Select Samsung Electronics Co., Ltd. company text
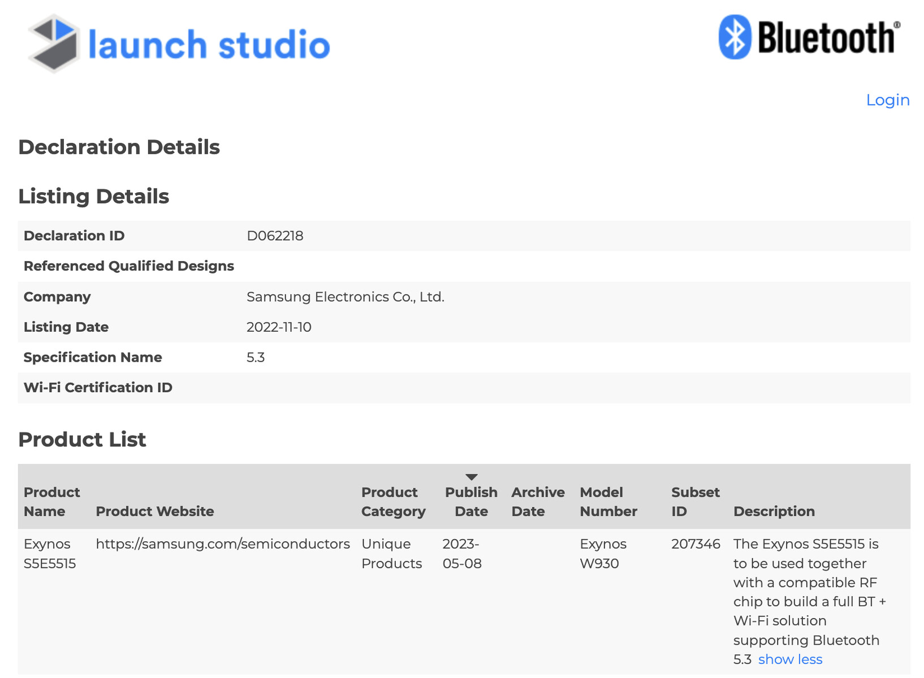 [346, 297]
